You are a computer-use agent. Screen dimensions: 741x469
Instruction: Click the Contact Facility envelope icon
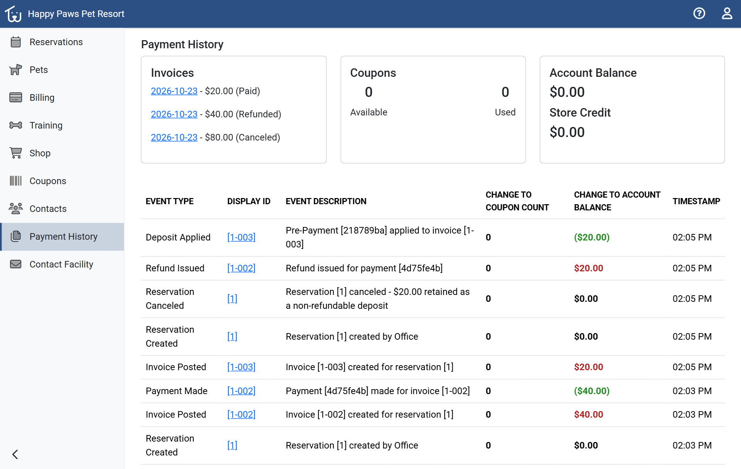pos(16,264)
